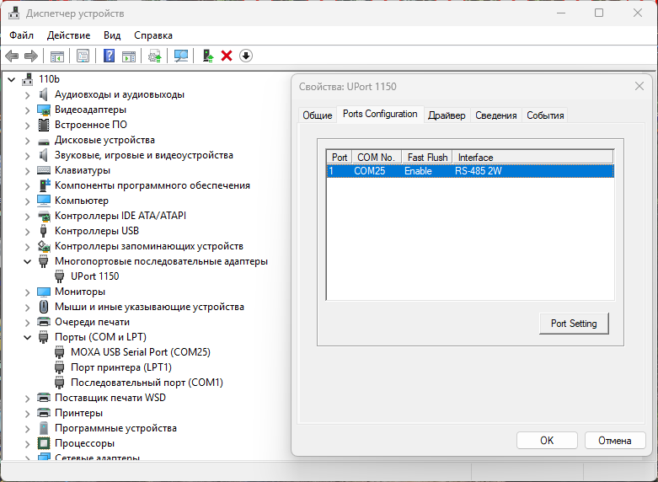
Task: Click OK in UPort 1150 properties
Action: coord(547,441)
